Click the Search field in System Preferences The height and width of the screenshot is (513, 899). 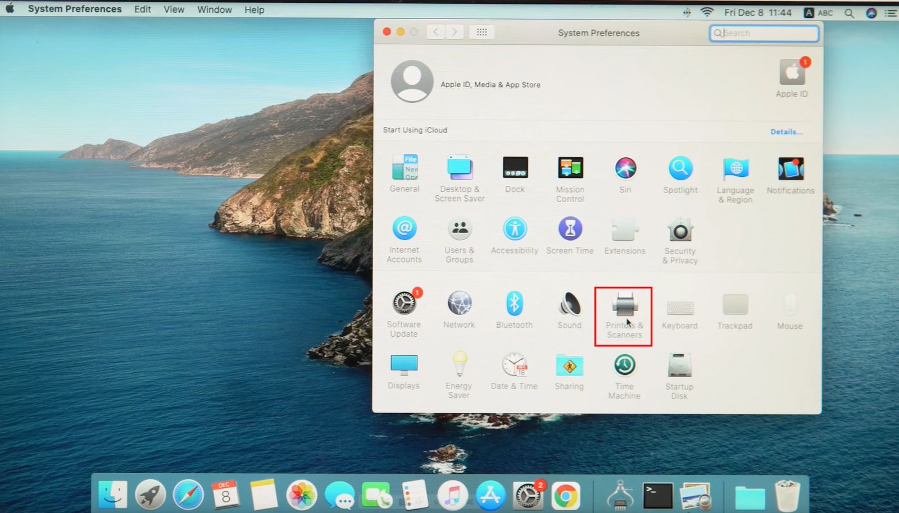click(x=764, y=33)
